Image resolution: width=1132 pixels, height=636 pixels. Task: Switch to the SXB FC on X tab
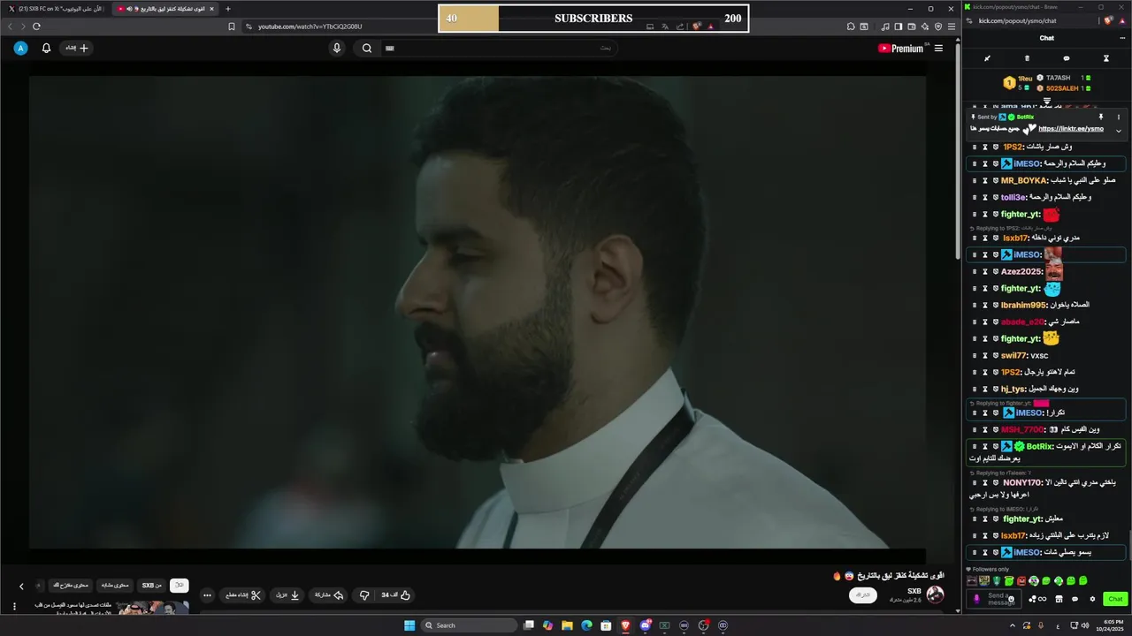55,9
